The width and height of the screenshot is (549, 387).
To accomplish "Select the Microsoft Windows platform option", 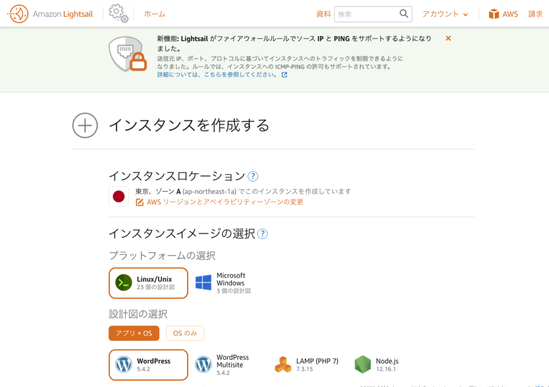I will pyautogui.click(x=223, y=283).
